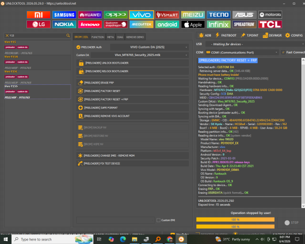305x244 pixels.
Task: Select the Vsmart brand logo
Action: click(167, 15)
